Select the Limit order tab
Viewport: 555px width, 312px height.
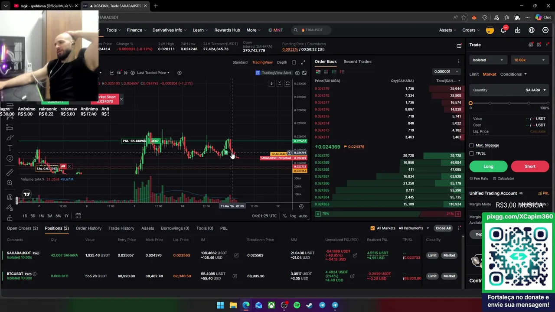[x=474, y=74]
